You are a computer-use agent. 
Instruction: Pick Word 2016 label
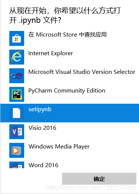click(x=43, y=165)
